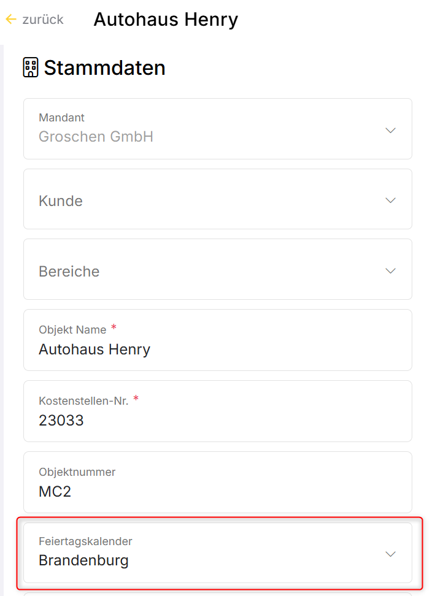Image resolution: width=443 pixels, height=596 pixels.
Task: Expand the chevron in the Mandant field
Action: click(x=390, y=130)
